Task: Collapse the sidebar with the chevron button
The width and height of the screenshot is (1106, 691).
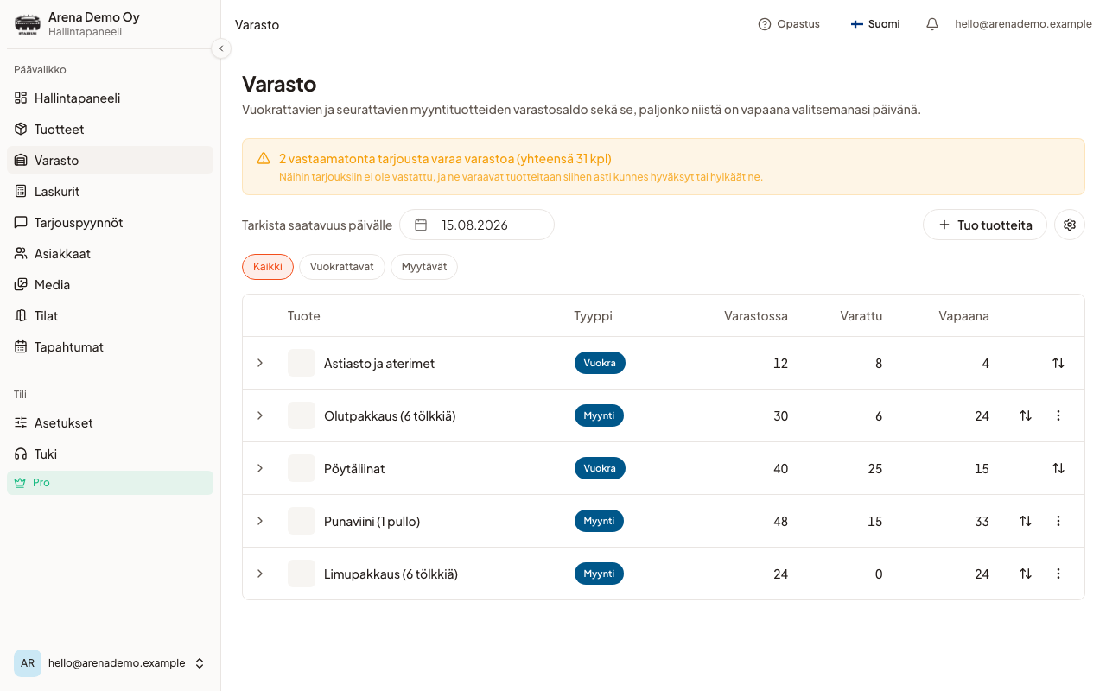Action: coord(221,48)
